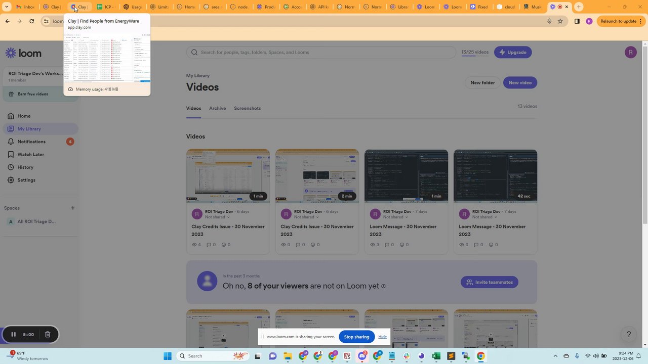Viewport: 648px width, 364px height.
Task: Open Chrome's tab search dropdown arrow
Action: point(7,7)
